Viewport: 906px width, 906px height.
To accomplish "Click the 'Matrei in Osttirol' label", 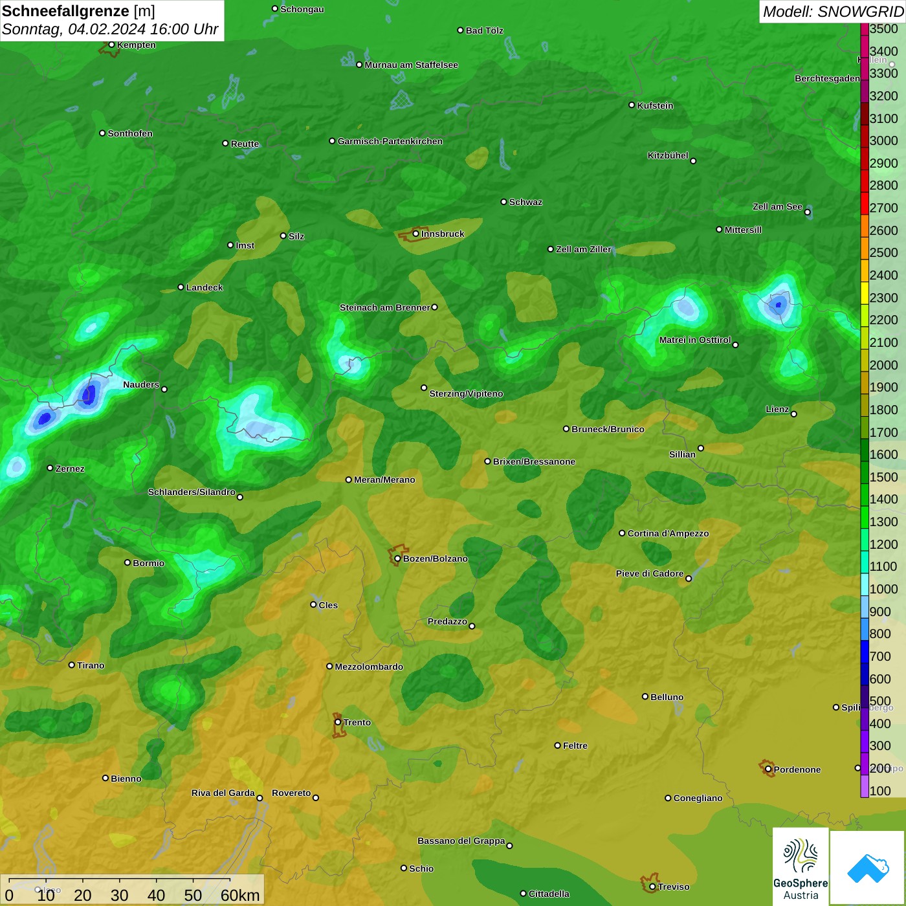I will [695, 340].
